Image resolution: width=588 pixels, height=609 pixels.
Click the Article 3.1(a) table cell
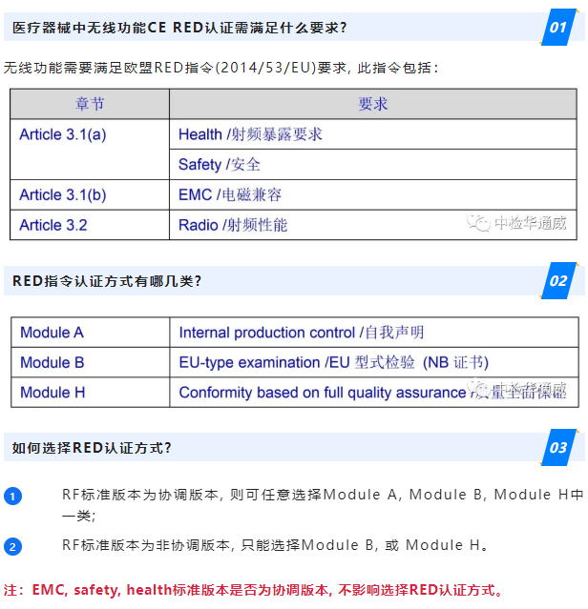coord(63,134)
